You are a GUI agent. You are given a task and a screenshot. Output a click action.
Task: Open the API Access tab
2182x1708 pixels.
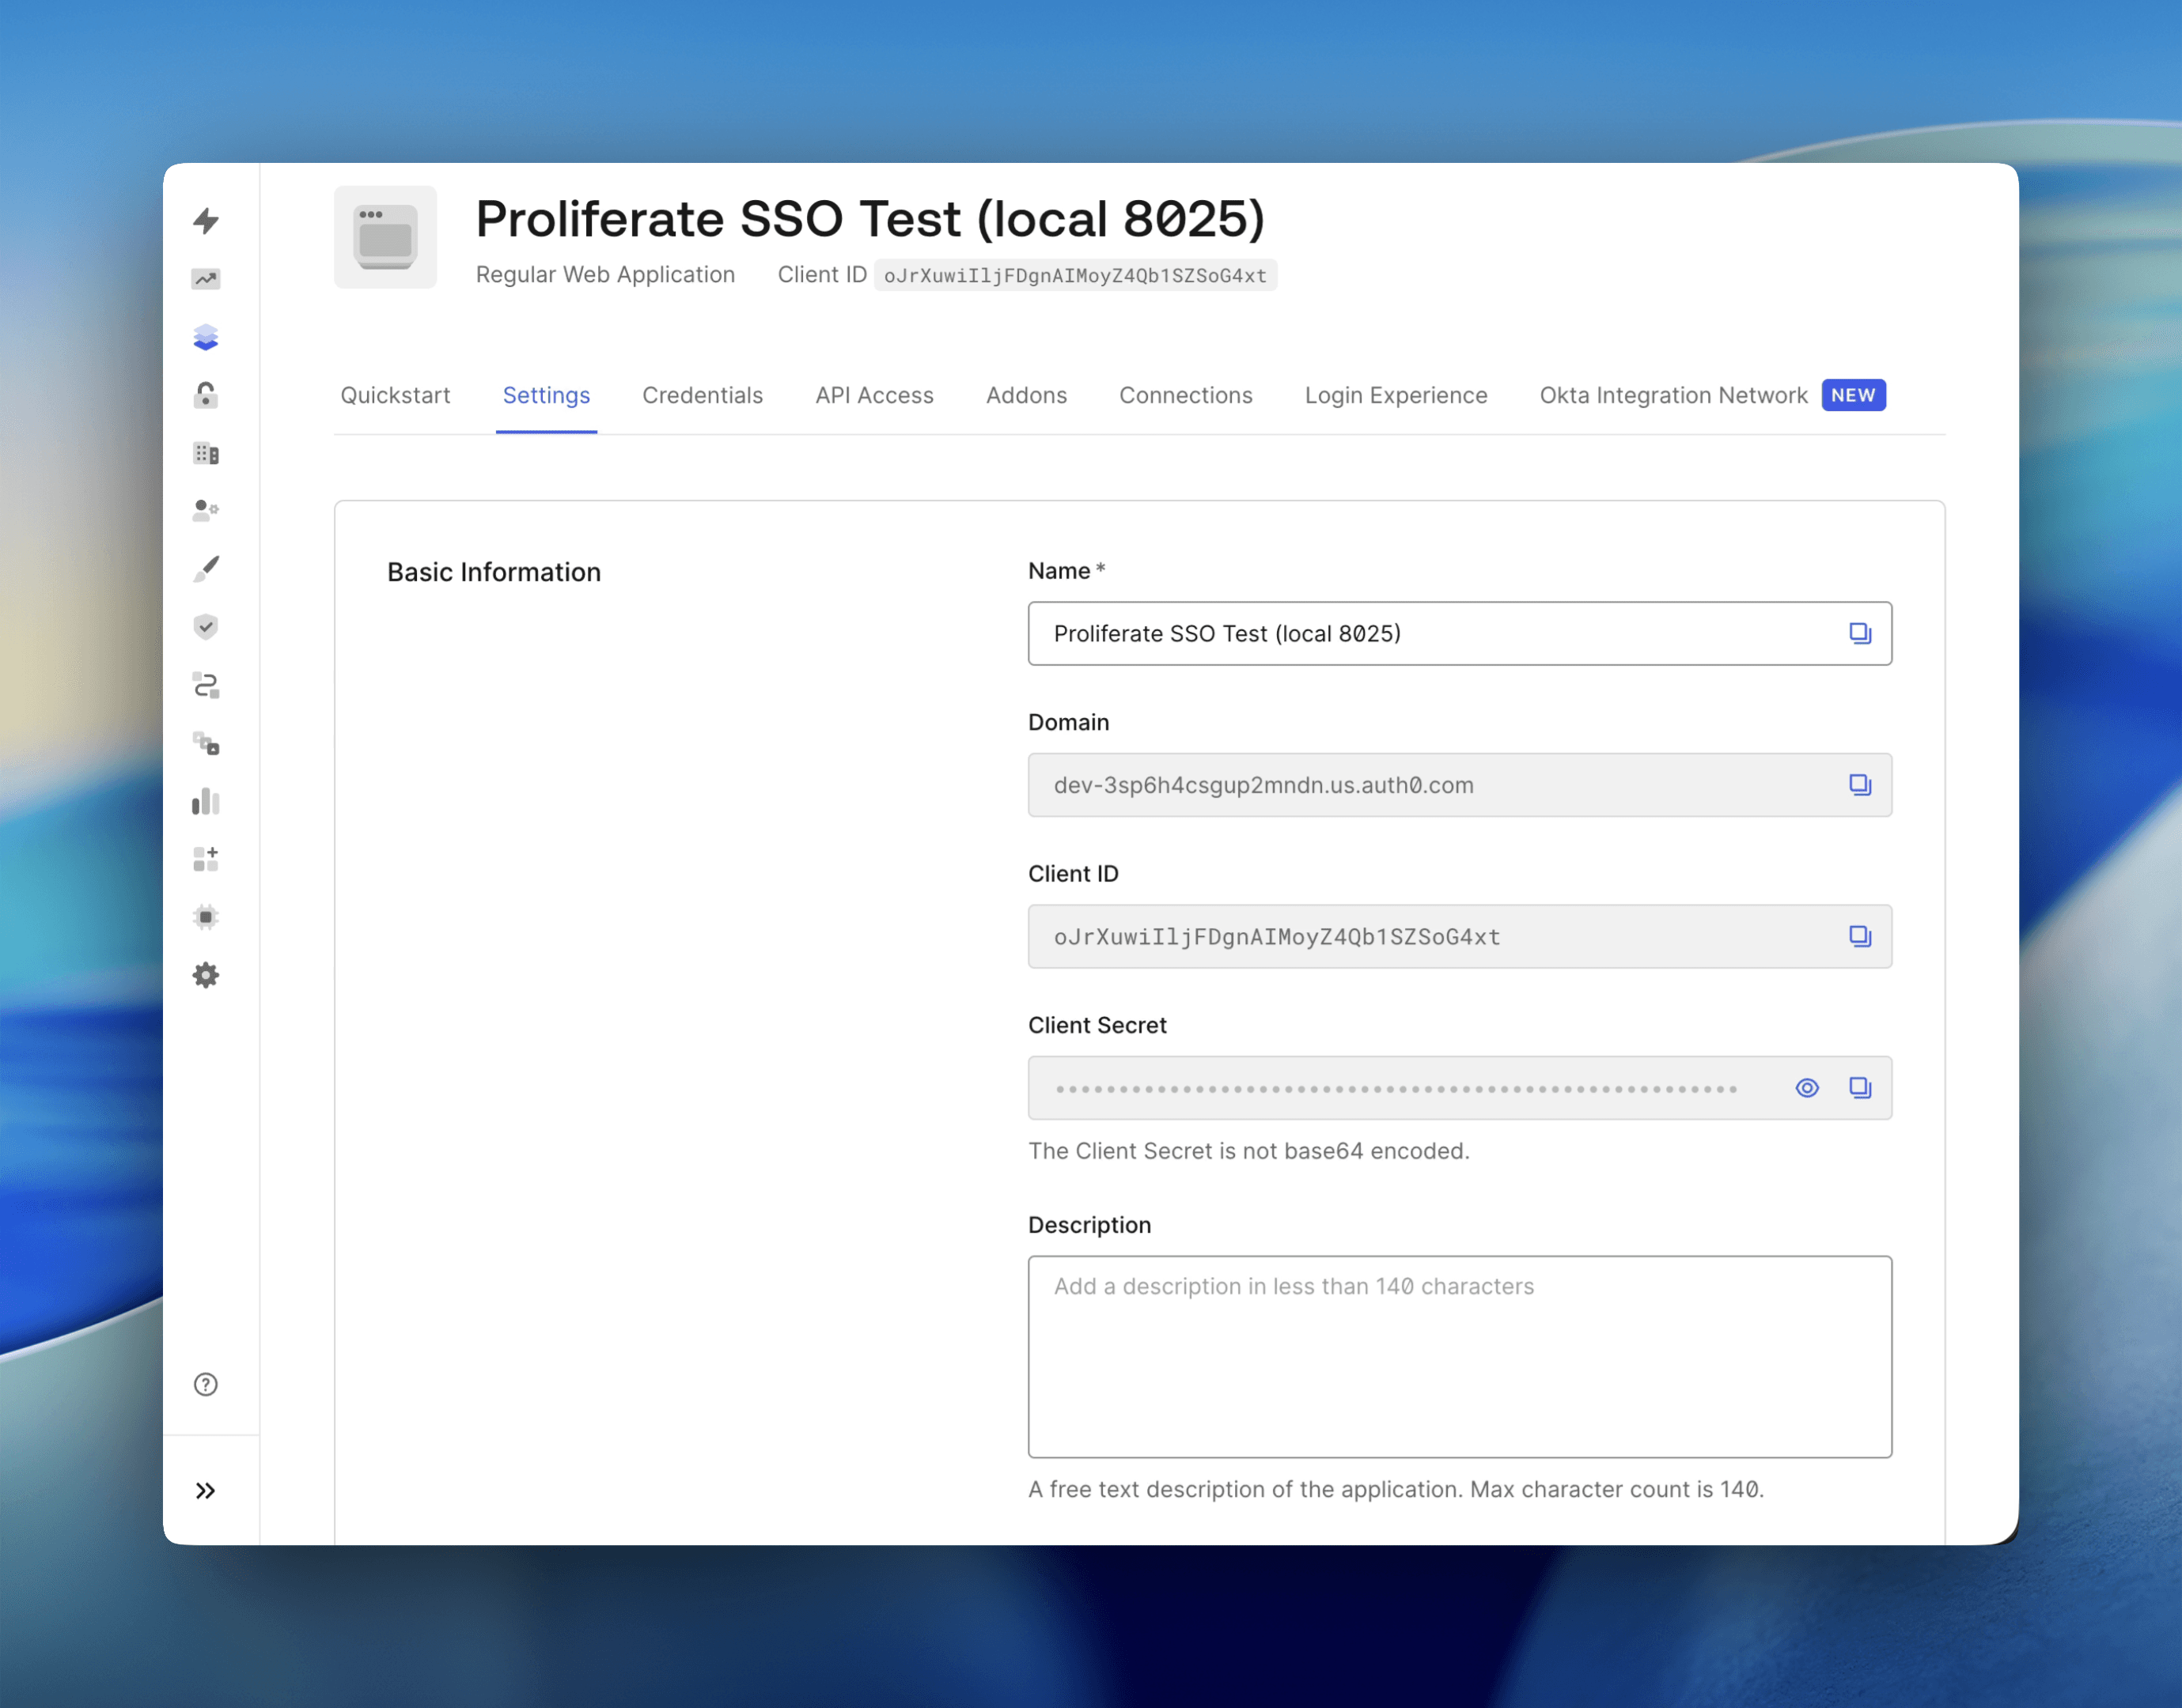tap(874, 395)
